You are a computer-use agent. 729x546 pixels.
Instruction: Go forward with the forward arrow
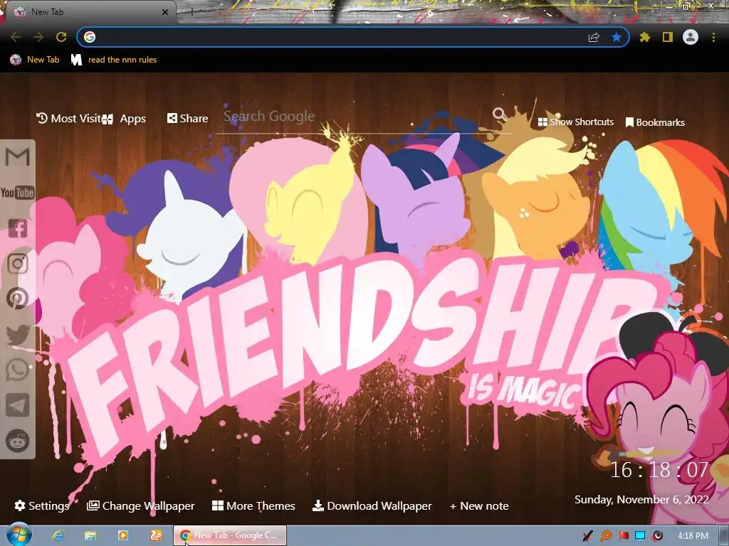pos(38,37)
